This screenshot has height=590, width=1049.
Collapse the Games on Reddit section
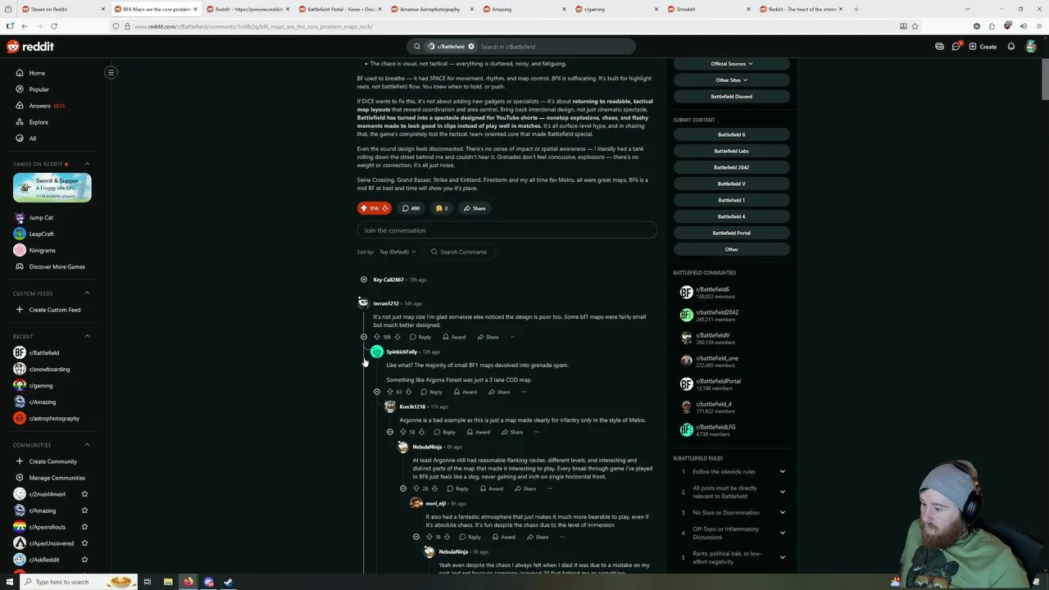pyautogui.click(x=87, y=164)
